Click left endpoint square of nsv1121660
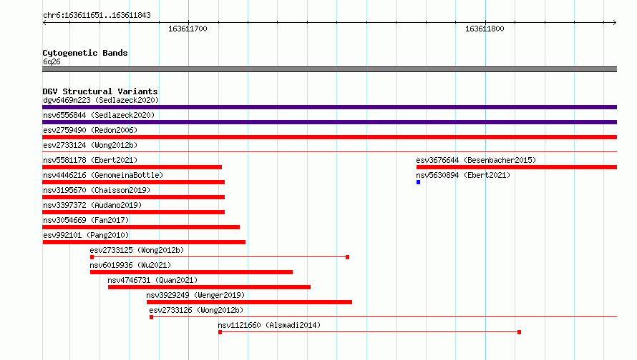 click(x=220, y=332)
